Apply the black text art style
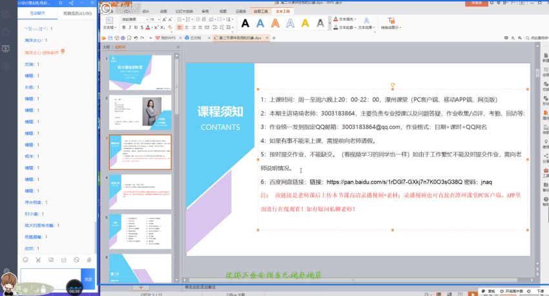The image size is (549, 296). (x=245, y=24)
